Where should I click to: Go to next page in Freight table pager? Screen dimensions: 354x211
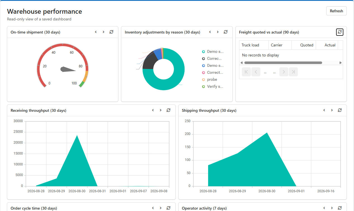284,72
